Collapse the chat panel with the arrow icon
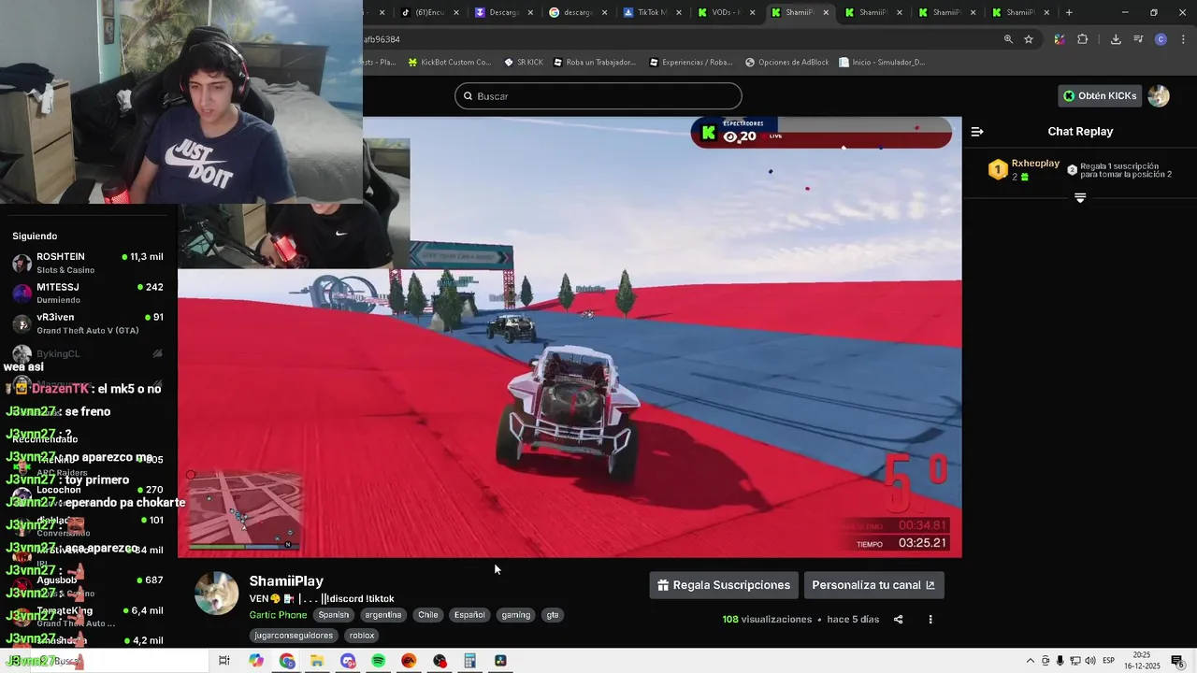 (977, 132)
